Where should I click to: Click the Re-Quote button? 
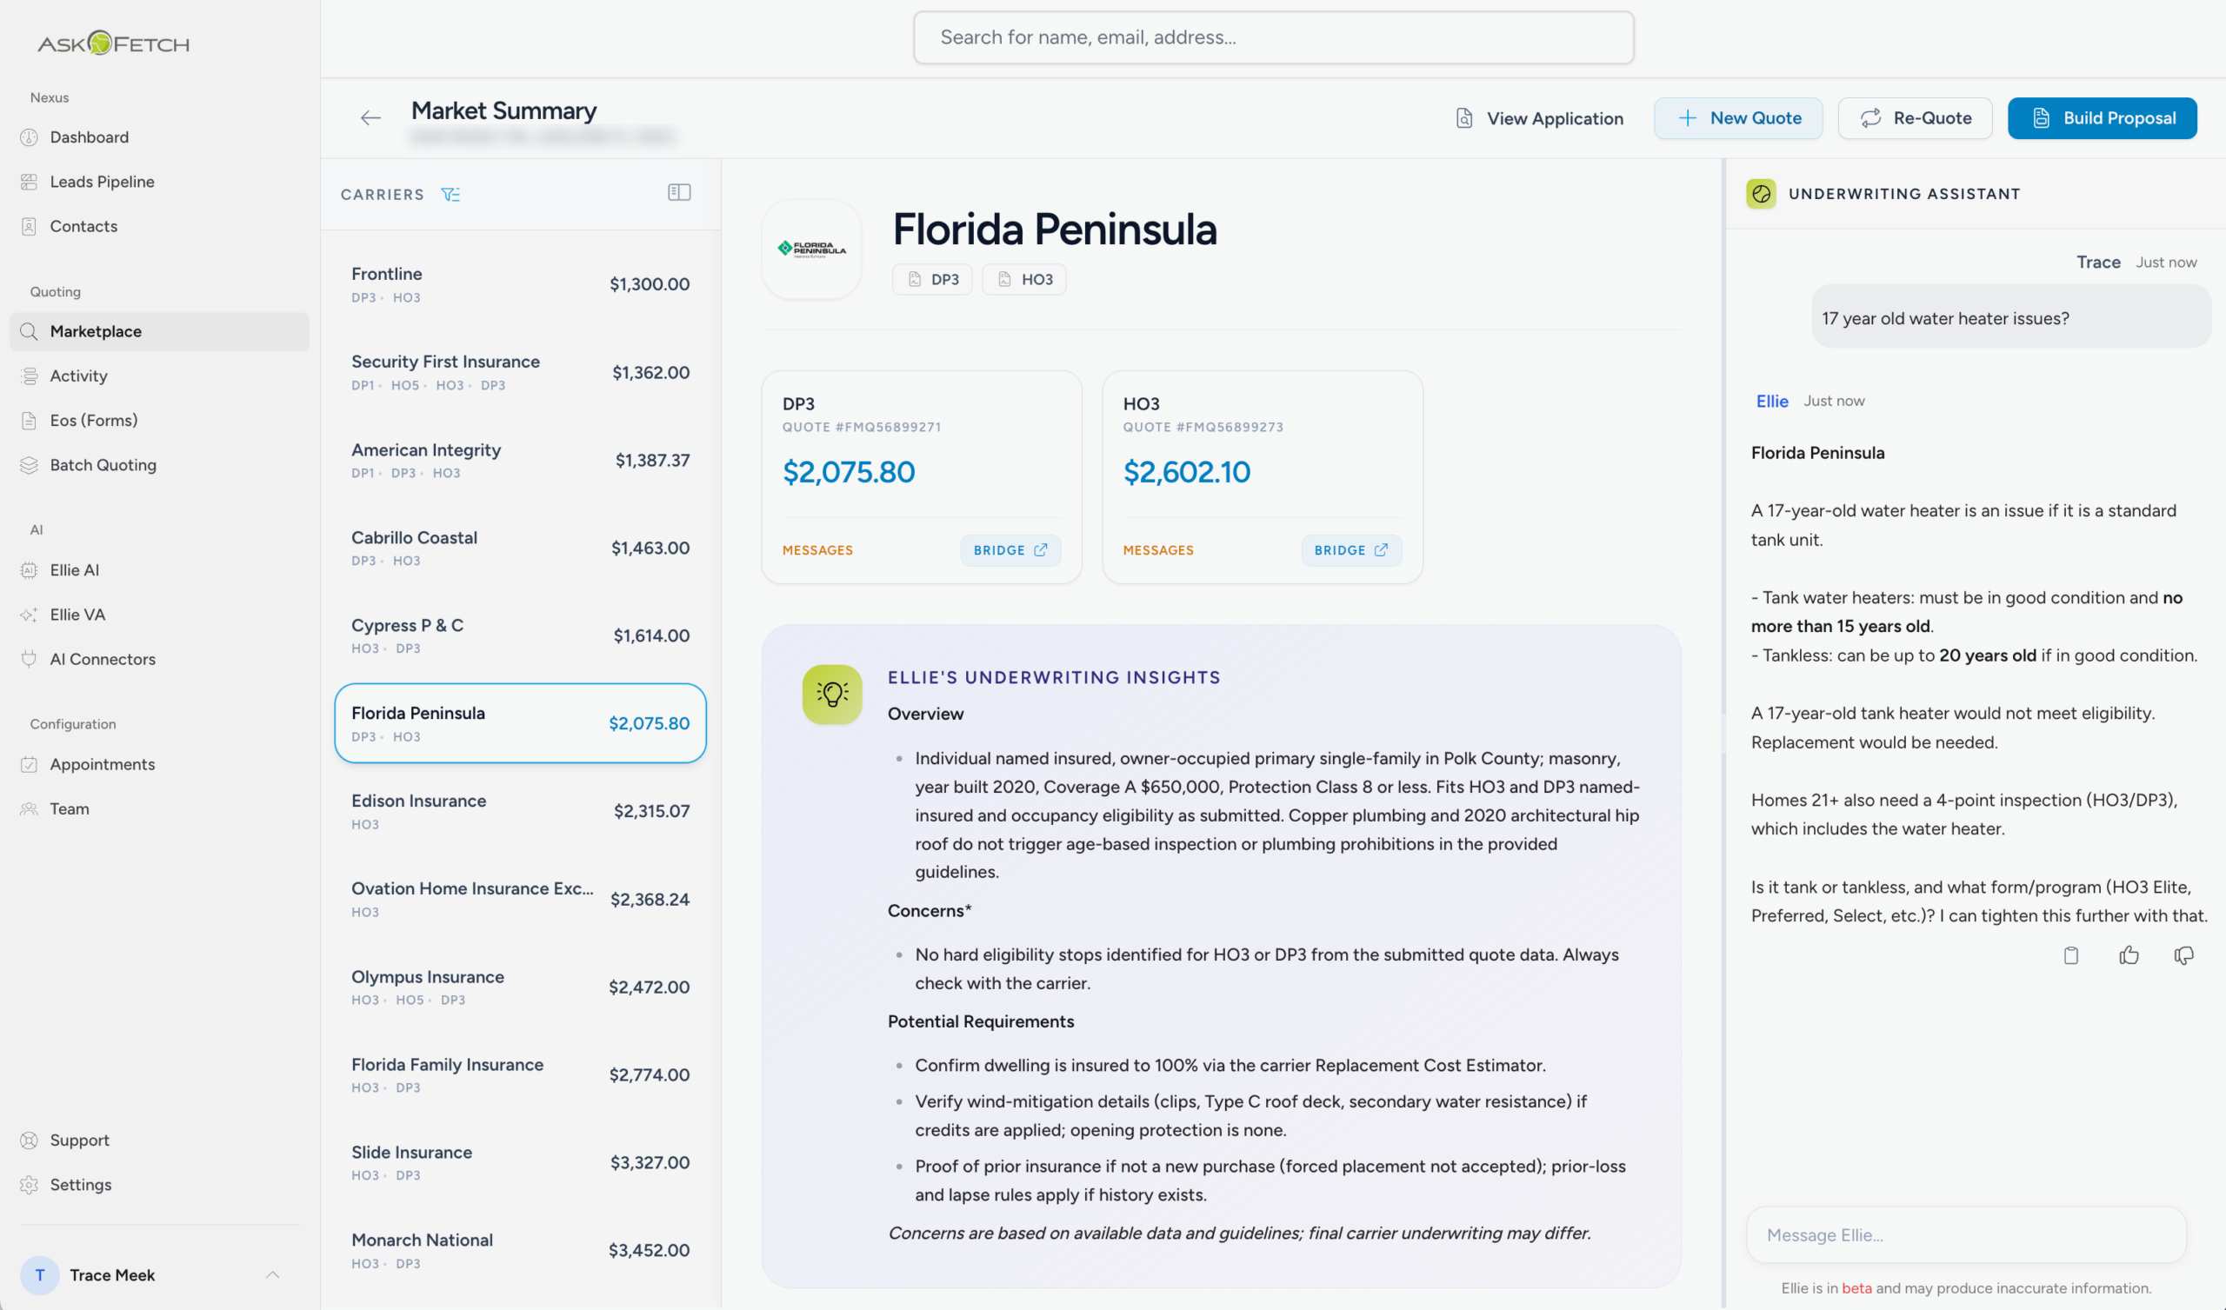click(1914, 117)
